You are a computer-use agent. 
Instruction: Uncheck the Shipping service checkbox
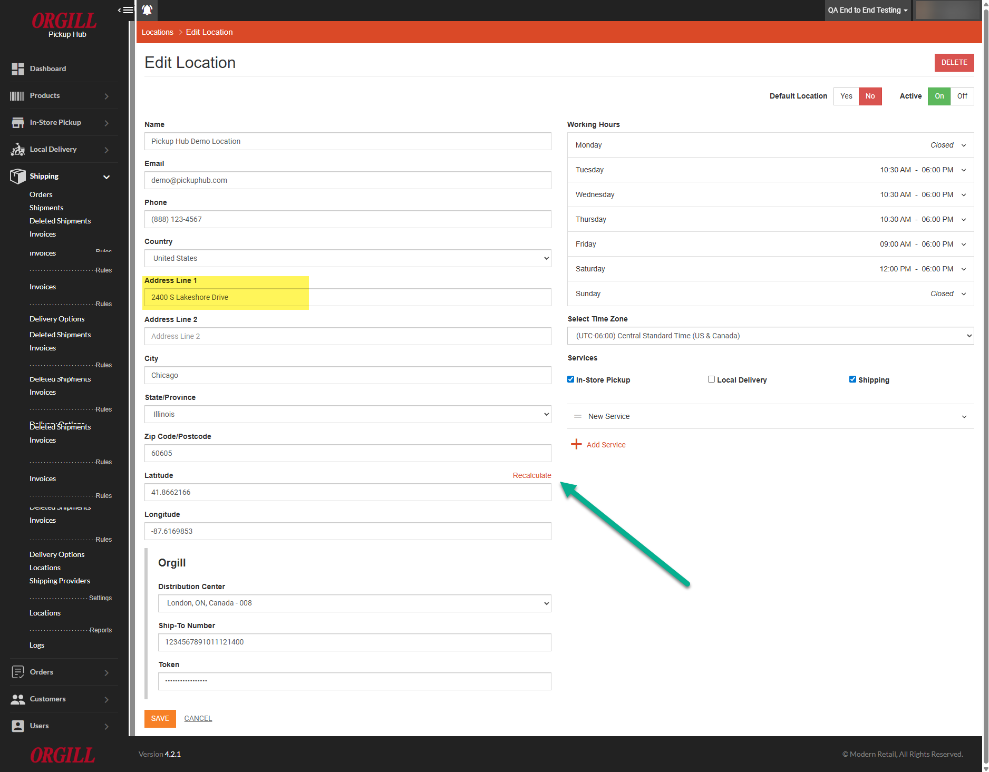852,379
